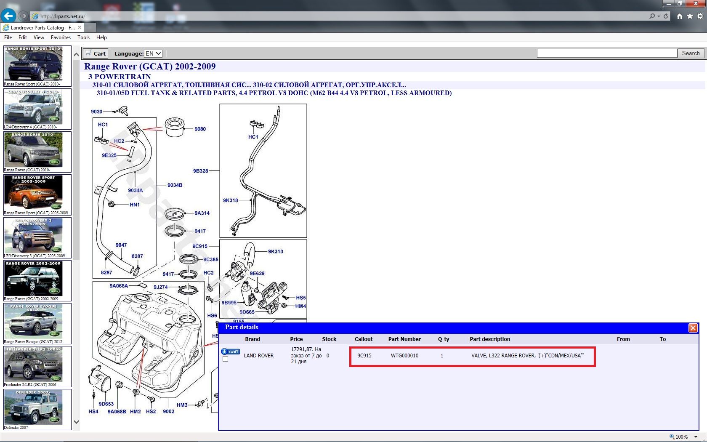The image size is (707, 442).
Task: Click callout 9034B in the diagram
Action: click(x=175, y=185)
